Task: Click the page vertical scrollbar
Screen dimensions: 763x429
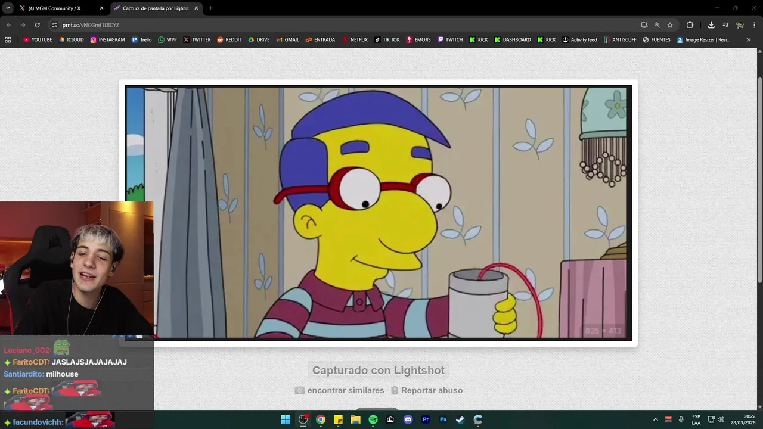Action: pyautogui.click(x=759, y=181)
